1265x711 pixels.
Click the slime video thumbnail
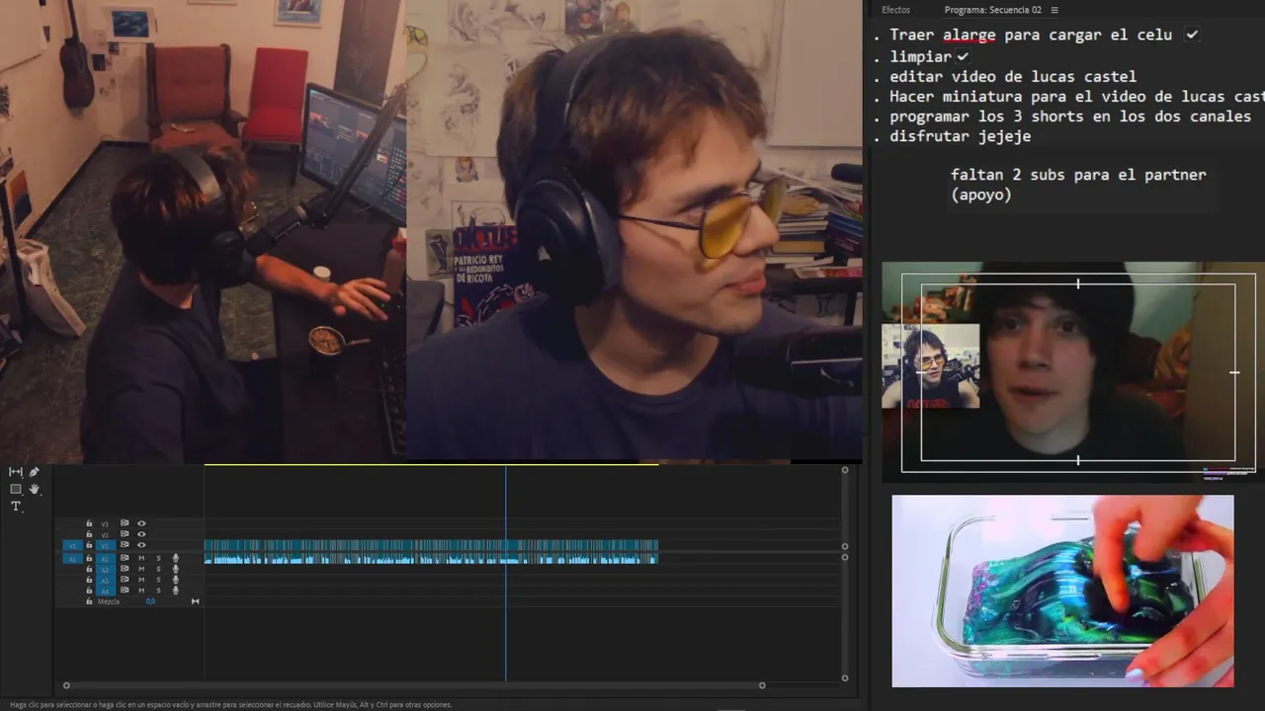1062,591
